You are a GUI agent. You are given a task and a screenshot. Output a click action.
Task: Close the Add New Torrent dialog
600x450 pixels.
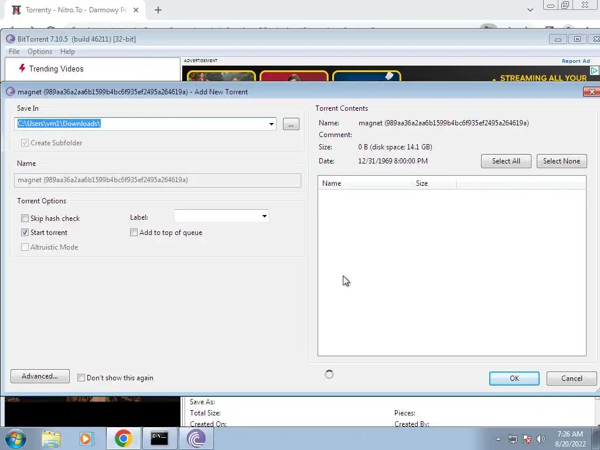tap(592, 92)
